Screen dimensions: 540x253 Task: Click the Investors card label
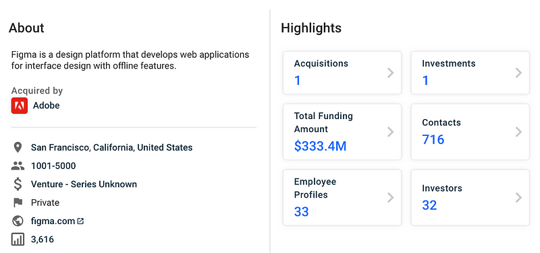[x=442, y=188]
